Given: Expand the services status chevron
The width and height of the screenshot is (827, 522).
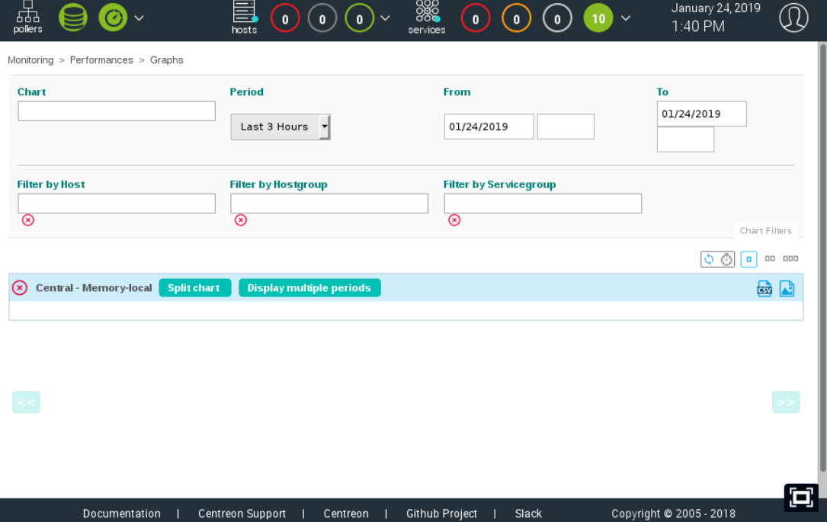Looking at the screenshot, I should point(626,18).
